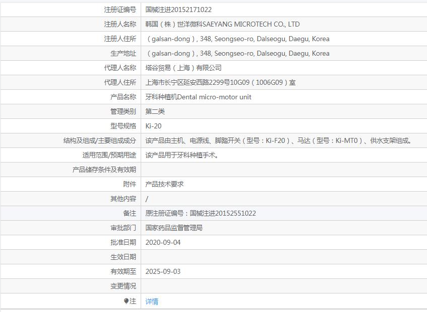The width and height of the screenshot is (427, 312).
Task: Click the 产品储存条件及有效期 label
Action: point(104,170)
